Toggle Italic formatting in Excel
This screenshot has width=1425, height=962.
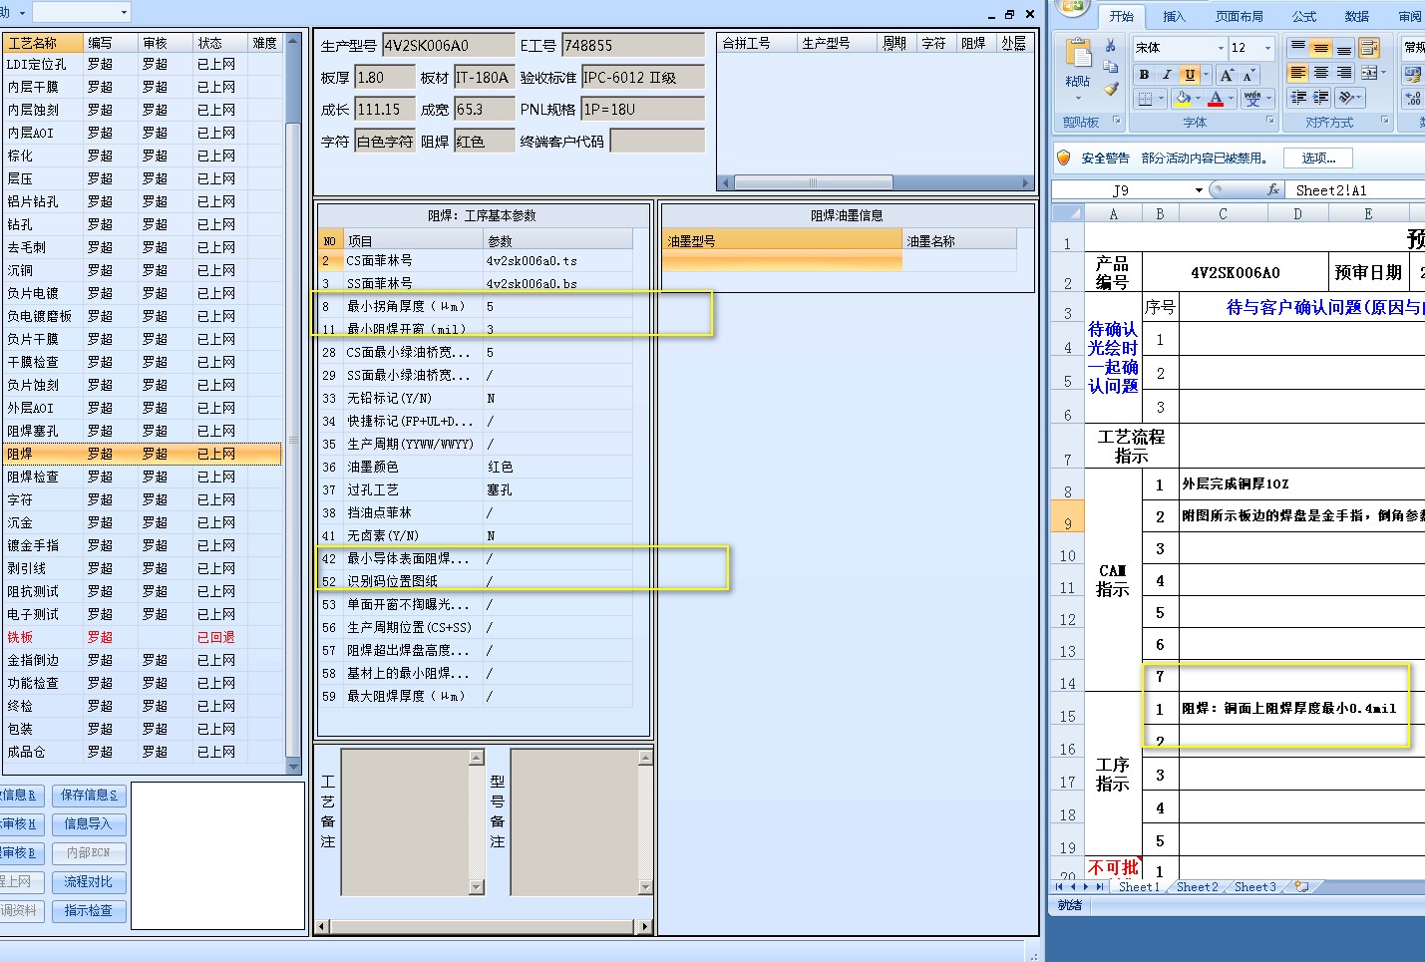click(1167, 75)
